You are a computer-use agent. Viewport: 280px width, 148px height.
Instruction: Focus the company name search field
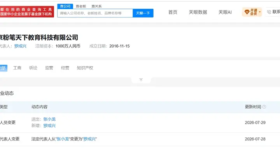[x=95, y=13]
